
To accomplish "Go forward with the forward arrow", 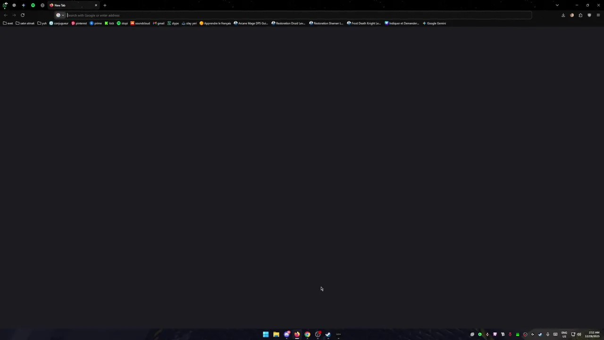I will tap(14, 15).
